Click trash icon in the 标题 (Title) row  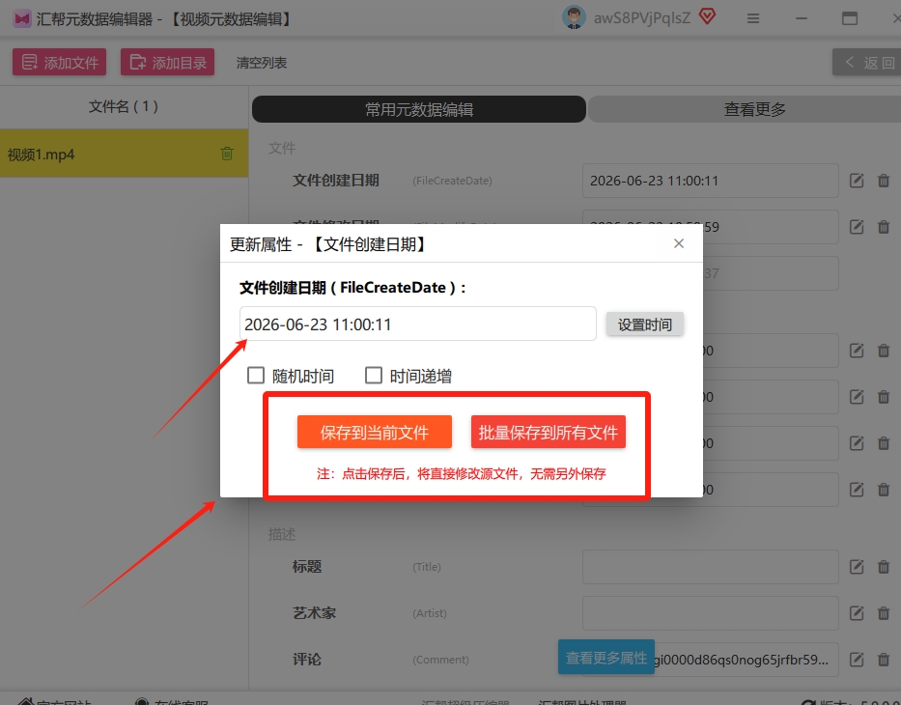(x=884, y=567)
